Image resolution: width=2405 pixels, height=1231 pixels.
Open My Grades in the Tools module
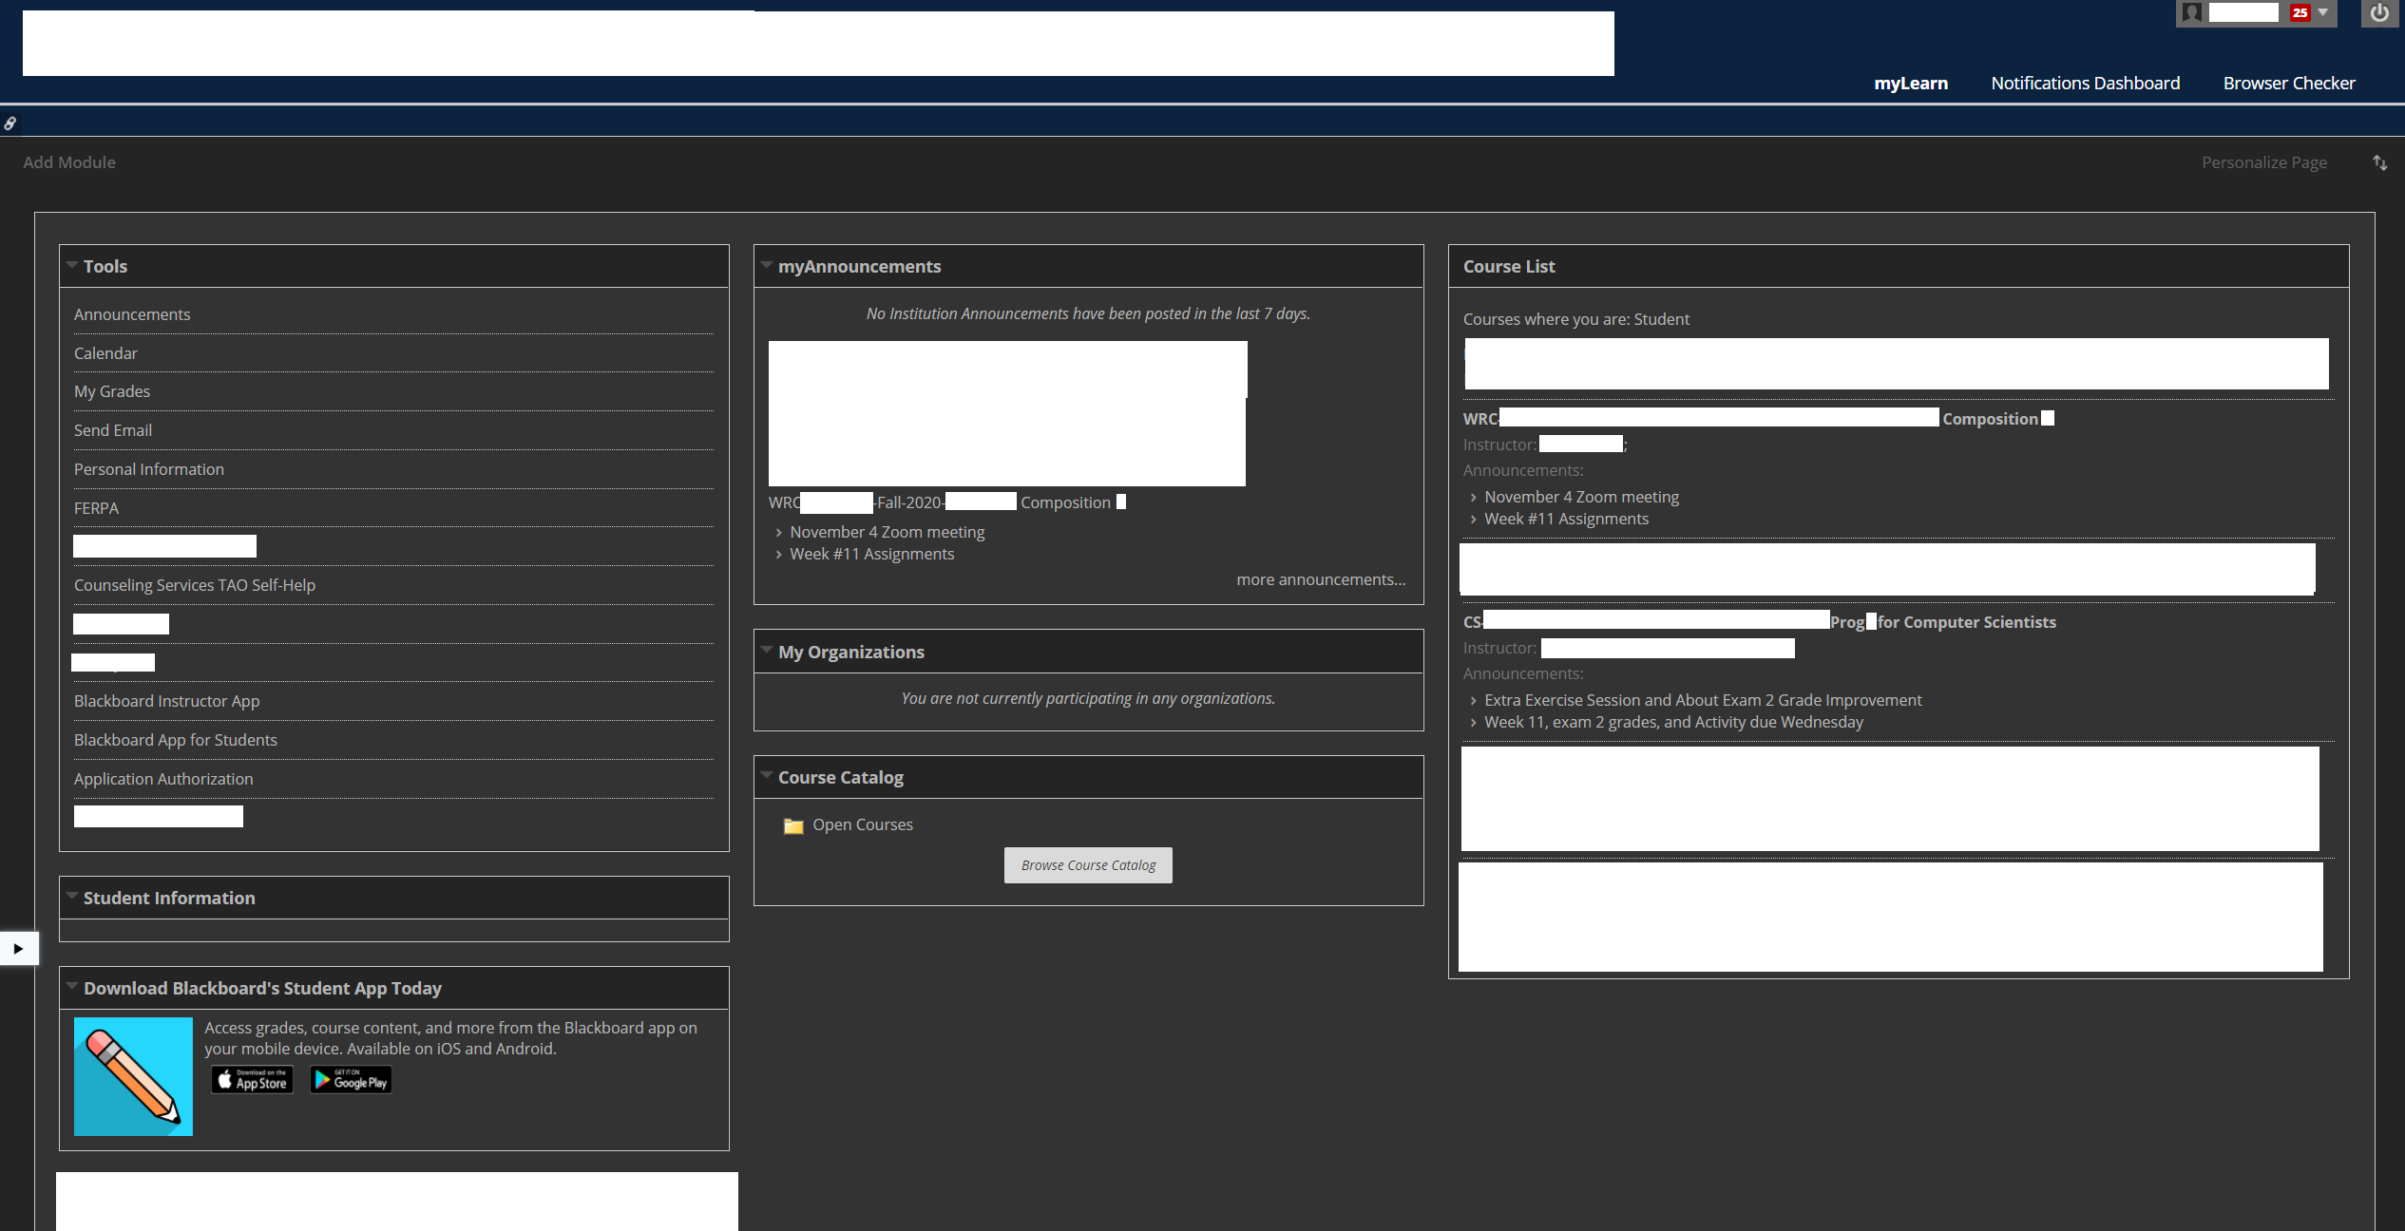coord(111,390)
